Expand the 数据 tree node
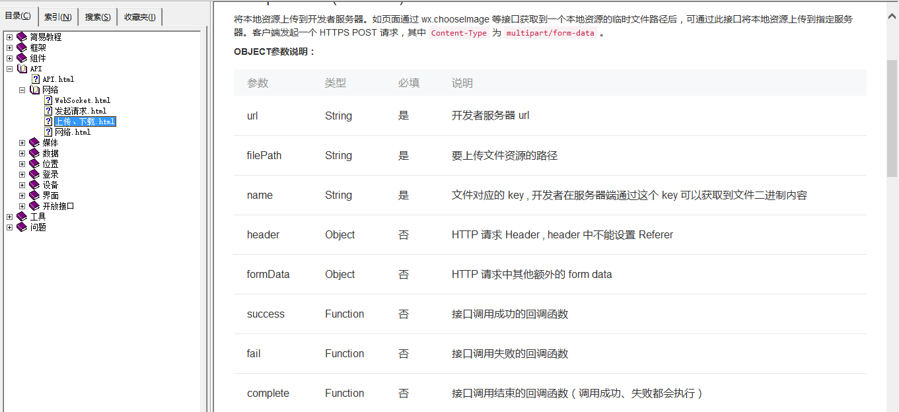 click(x=22, y=153)
